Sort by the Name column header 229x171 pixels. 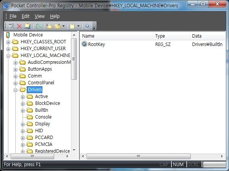coord(116,36)
